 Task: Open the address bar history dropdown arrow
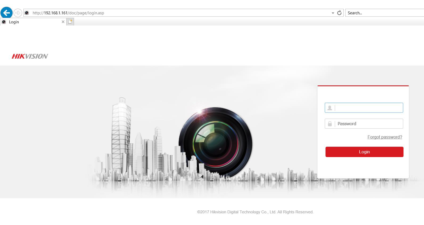333,13
